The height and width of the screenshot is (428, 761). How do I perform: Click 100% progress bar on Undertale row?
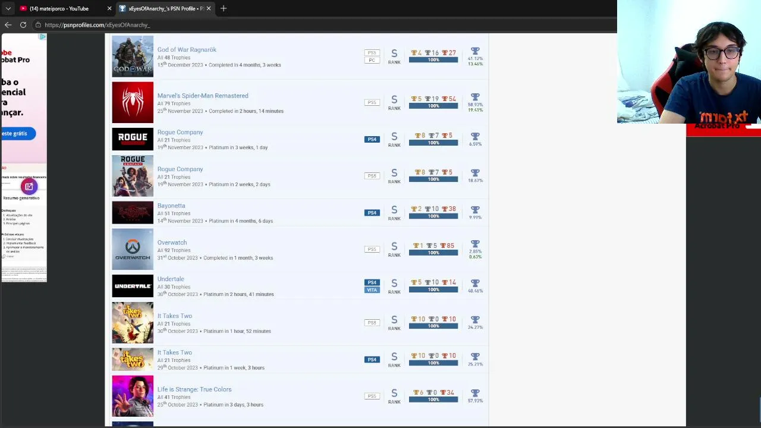click(x=433, y=290)
